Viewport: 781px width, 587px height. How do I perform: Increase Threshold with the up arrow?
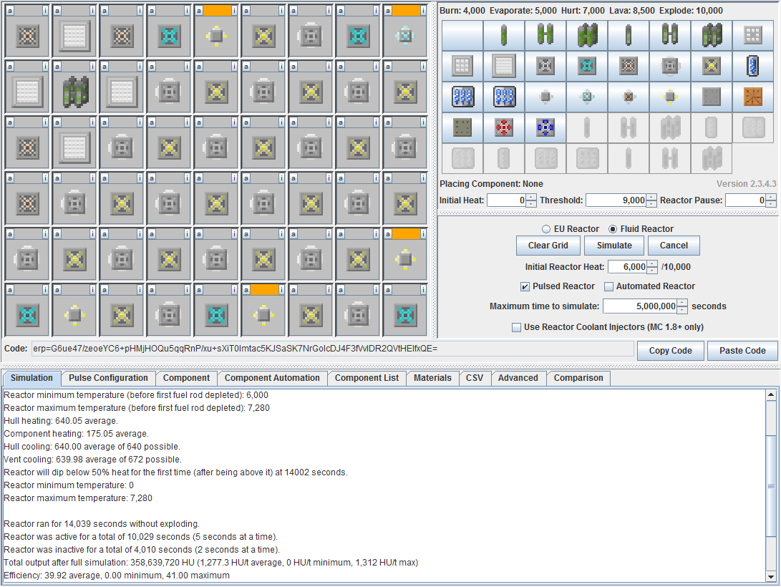coord(651,197)
